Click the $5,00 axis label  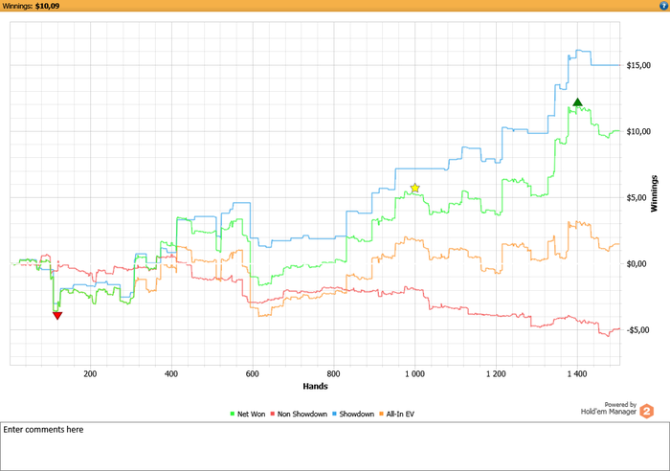pyautogui.click(x=636, y=197)
